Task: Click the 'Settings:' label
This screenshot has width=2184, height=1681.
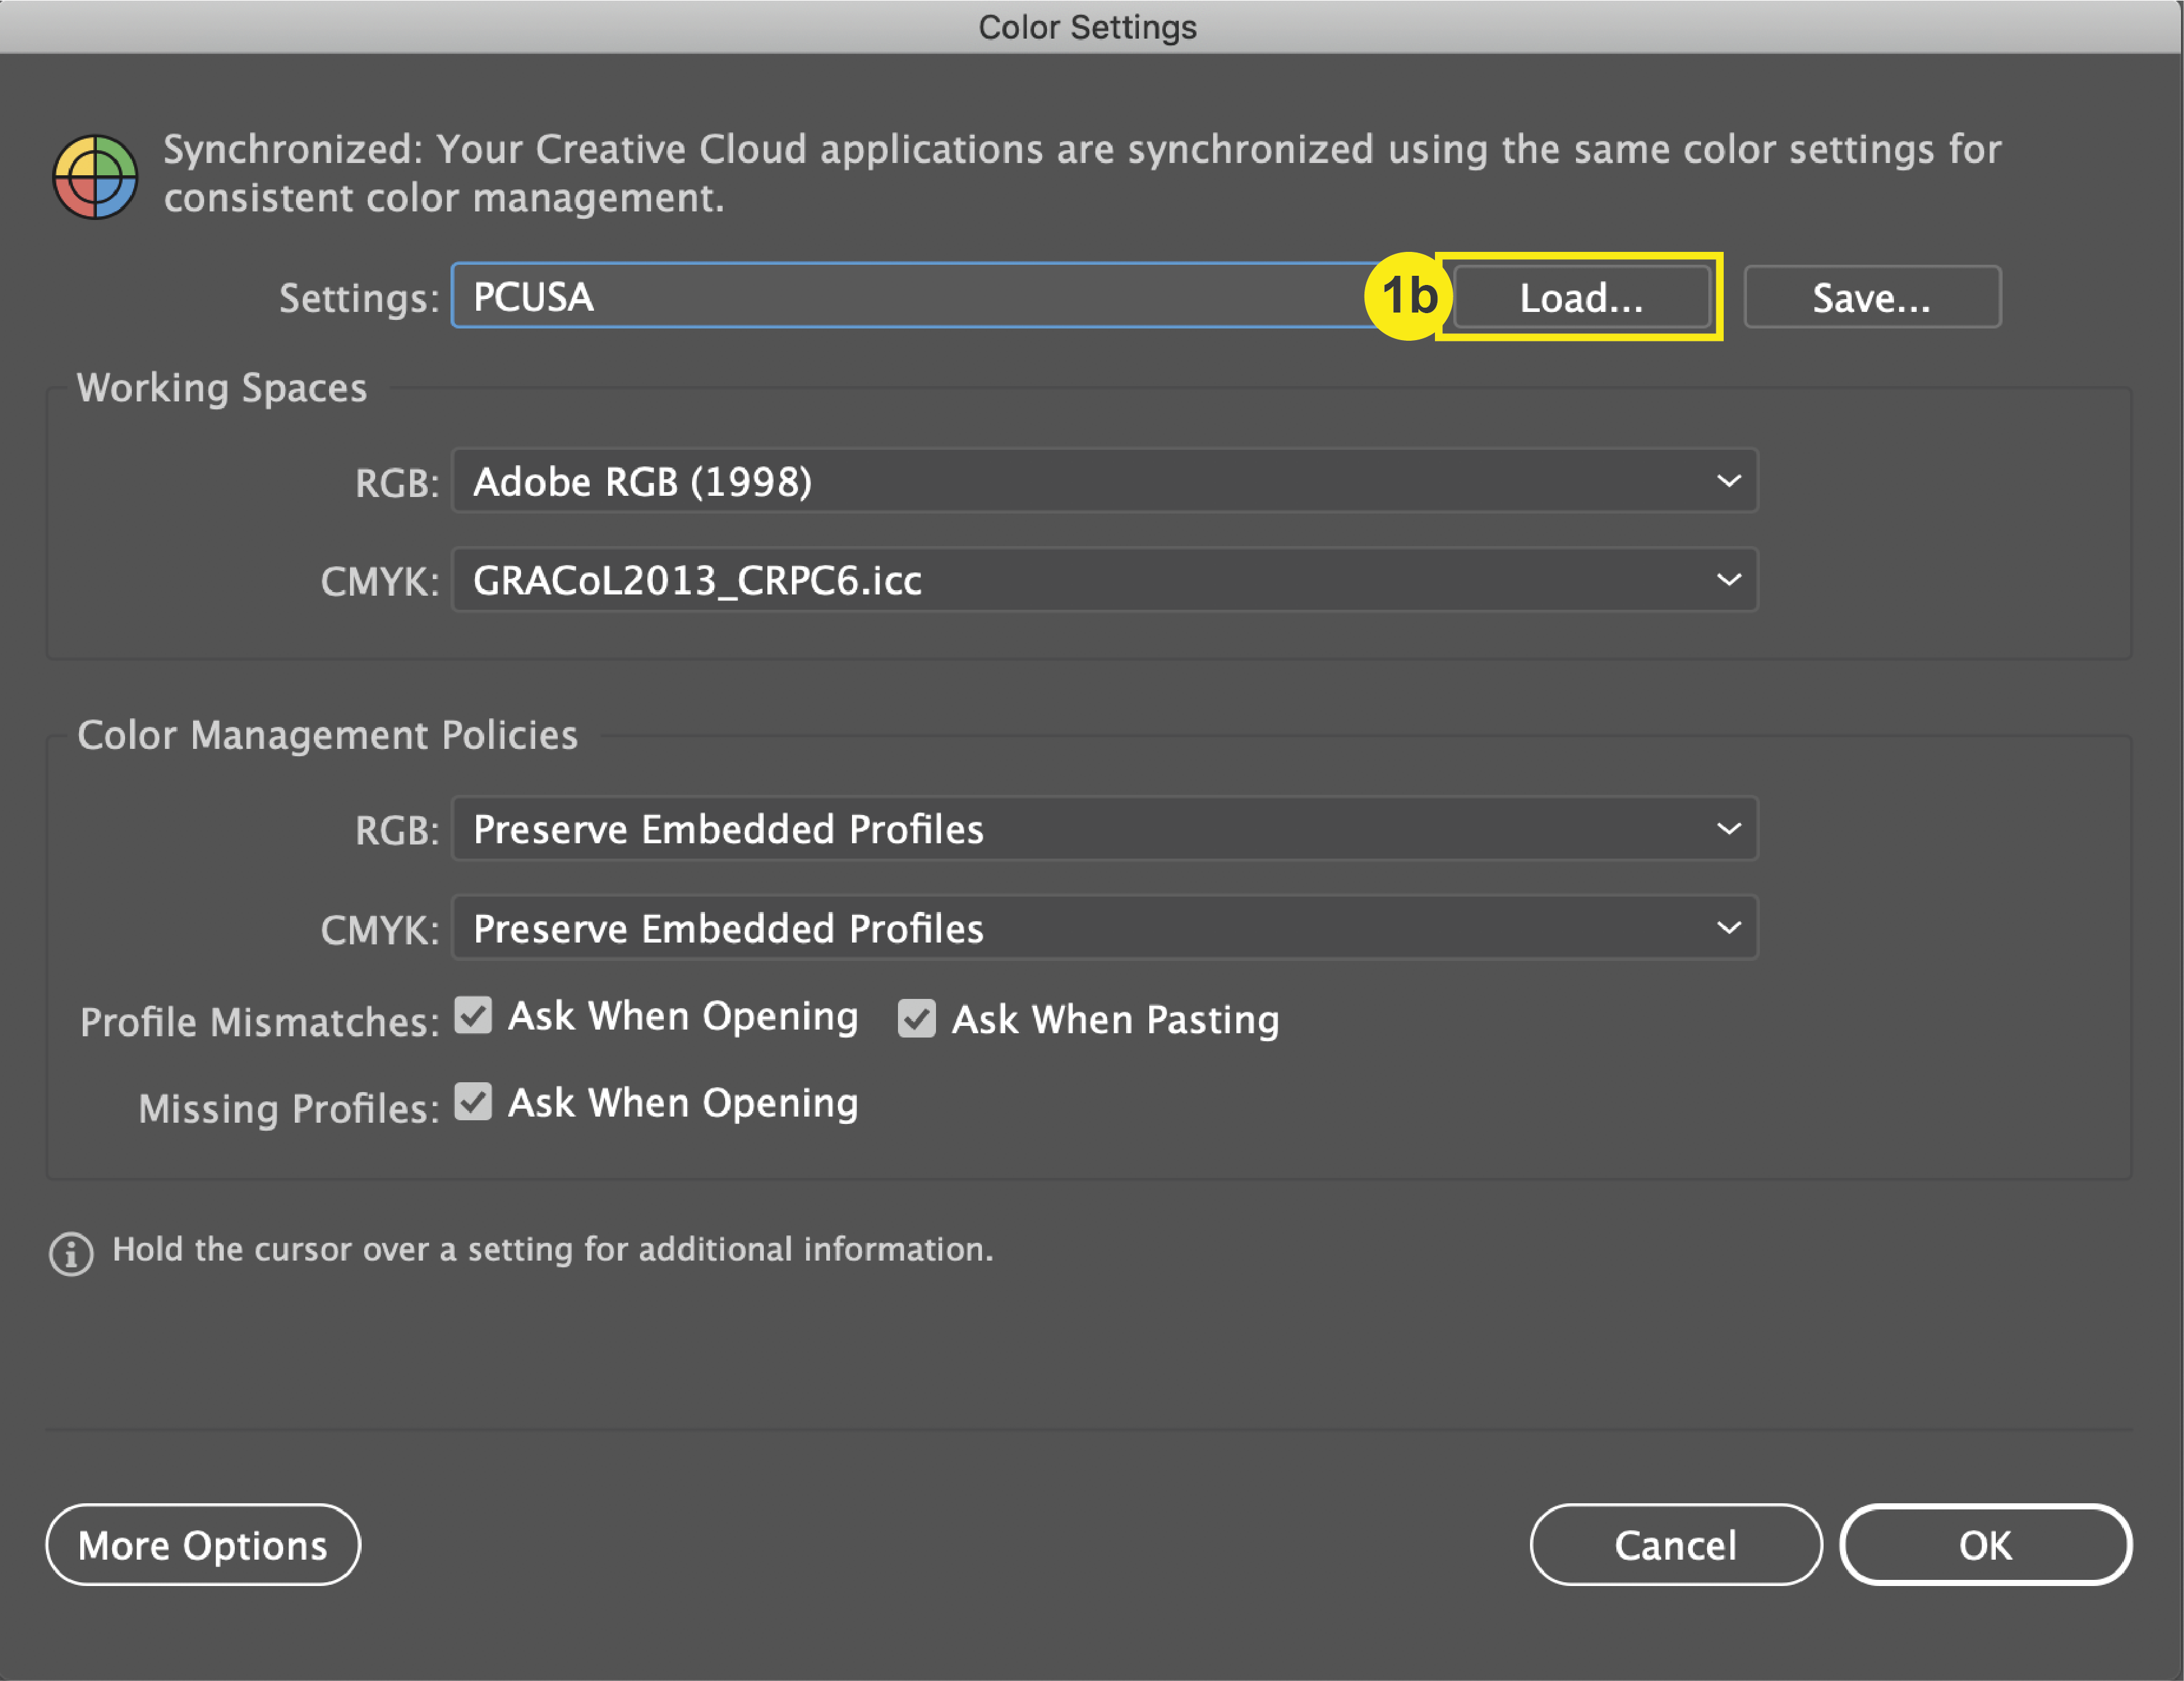Action: pyautogui.click(x=359, y=299)
